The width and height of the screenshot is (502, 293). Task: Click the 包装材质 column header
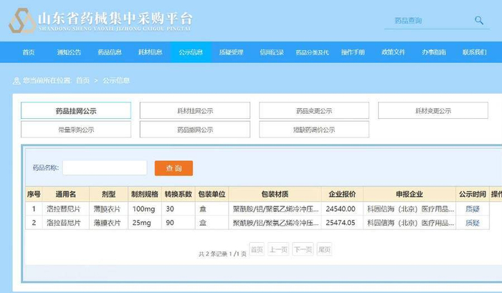pos(275,194)
